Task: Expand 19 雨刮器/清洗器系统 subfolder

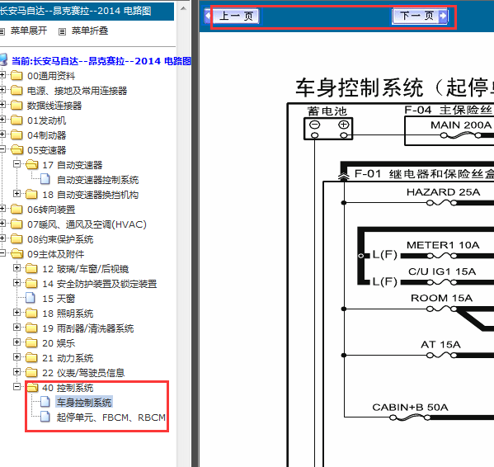Action: [17, 327]
